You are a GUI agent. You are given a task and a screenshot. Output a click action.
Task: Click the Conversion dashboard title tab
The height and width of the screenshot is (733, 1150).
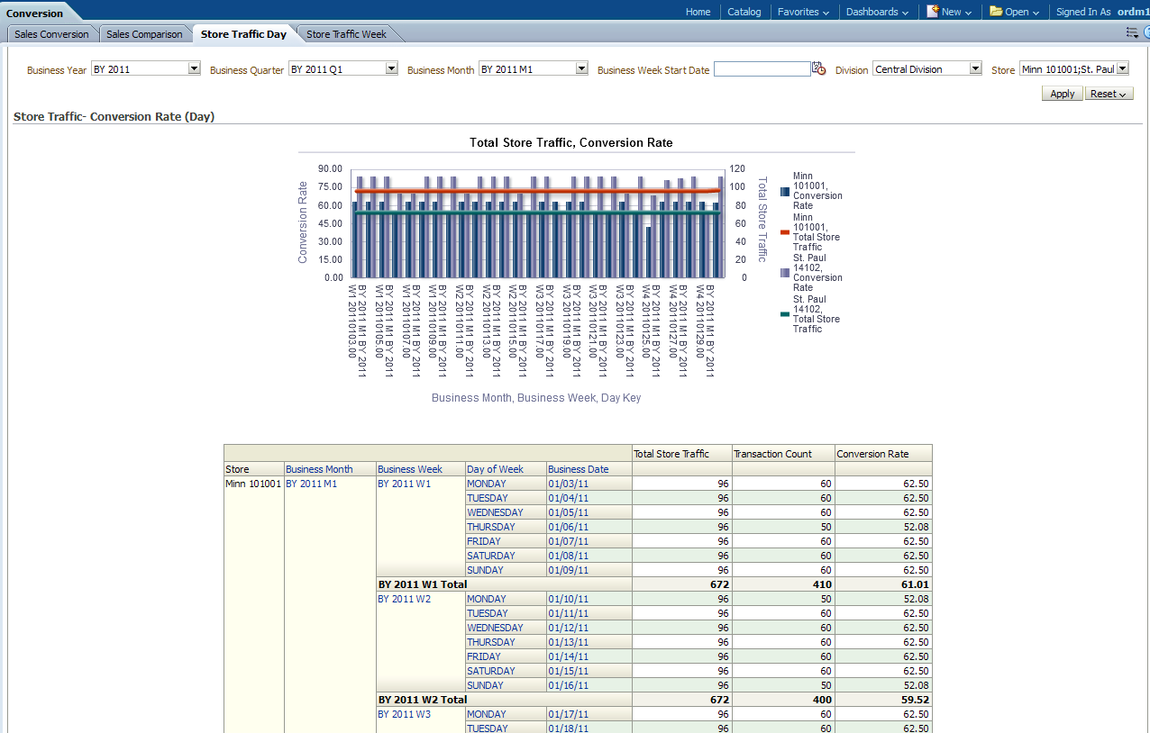(x=34, y=14)
